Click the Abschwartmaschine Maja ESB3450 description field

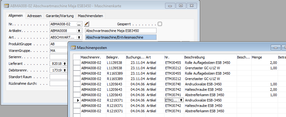[121, 31]
